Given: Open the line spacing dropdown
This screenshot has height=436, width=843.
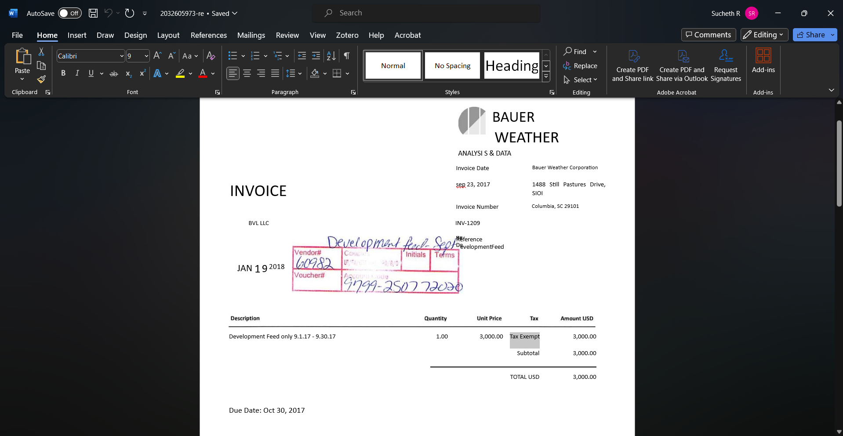Looking at the screenshot, I should (294, 73).
